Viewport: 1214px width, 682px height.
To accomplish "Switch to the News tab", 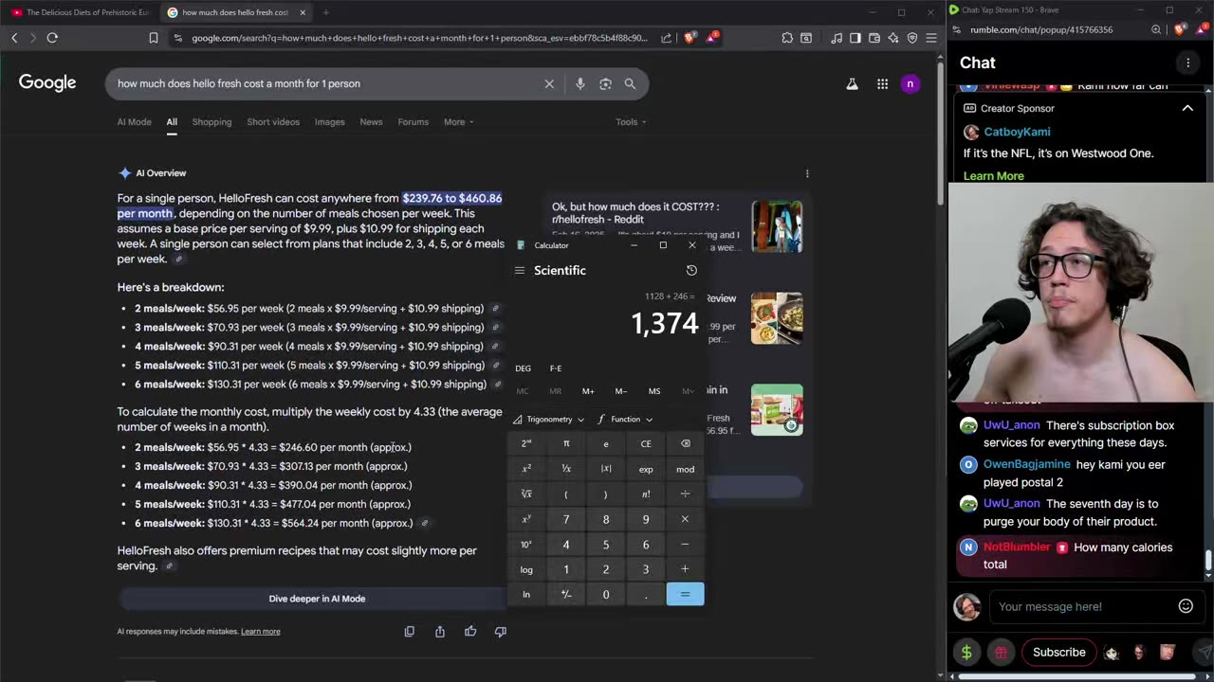I will 371,121.
